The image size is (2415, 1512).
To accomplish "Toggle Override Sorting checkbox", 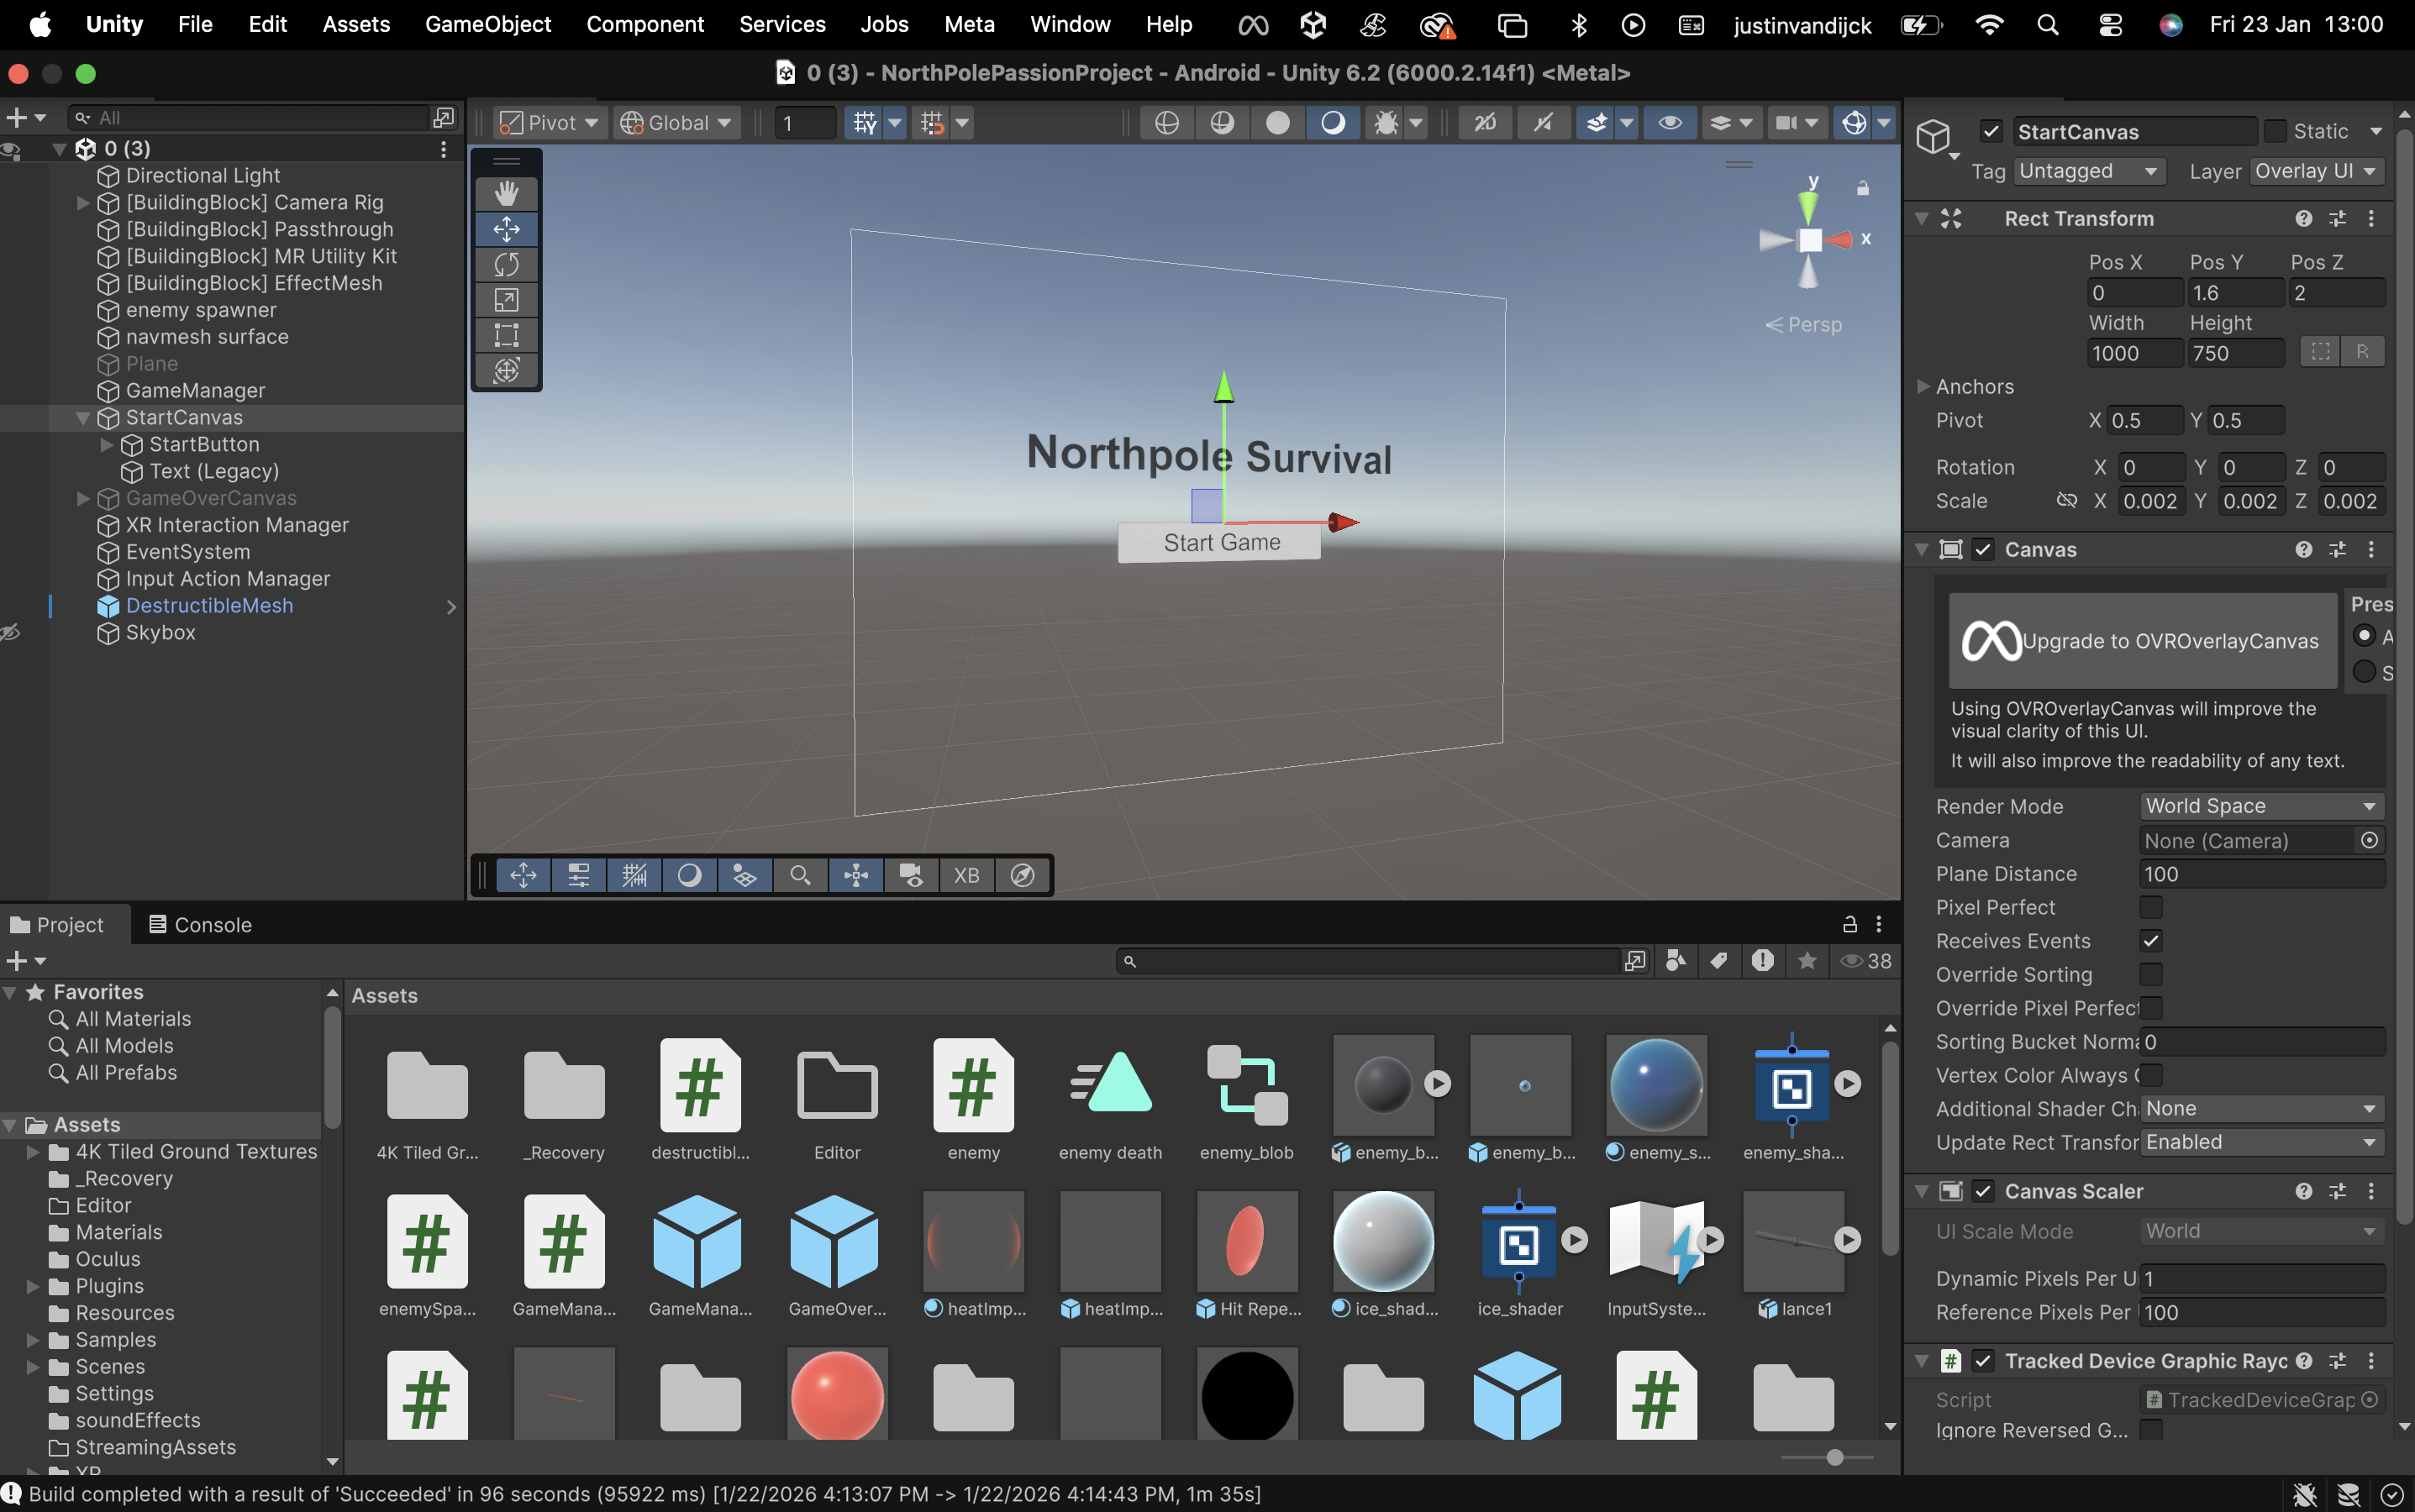I will 2150,974.
